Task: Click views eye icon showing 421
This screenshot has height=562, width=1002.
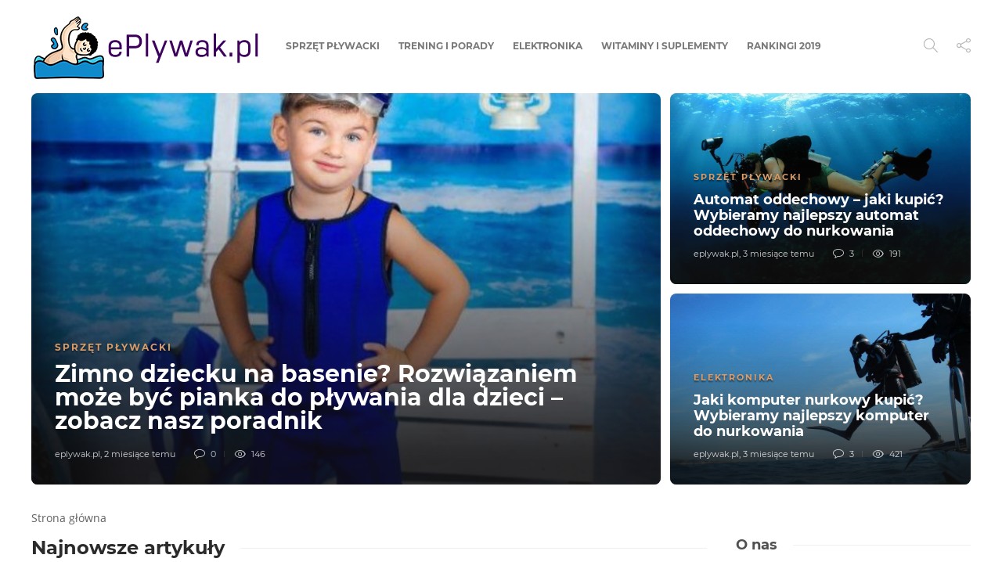Action: 878,454
